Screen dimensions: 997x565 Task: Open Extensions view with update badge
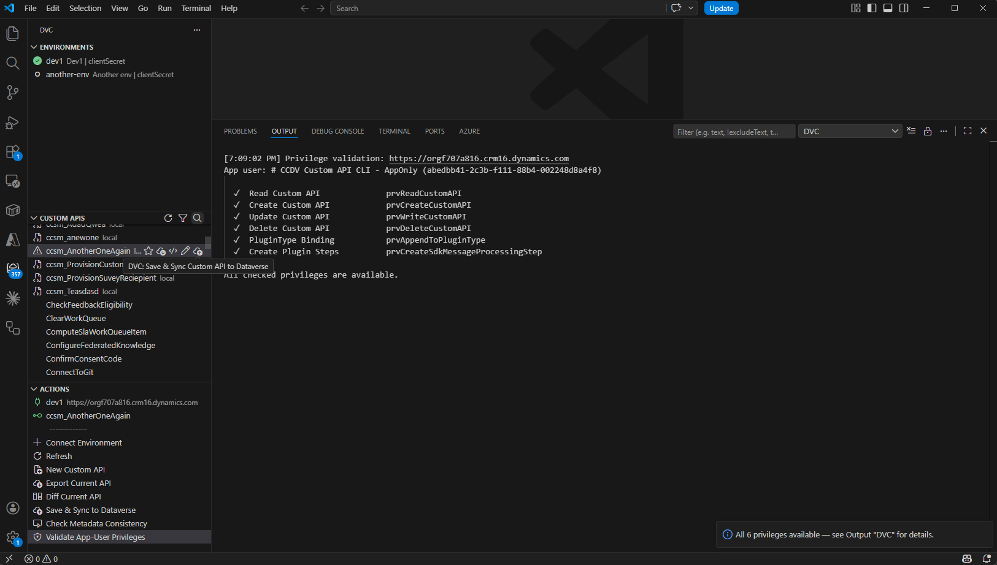(x=13, y=151)
